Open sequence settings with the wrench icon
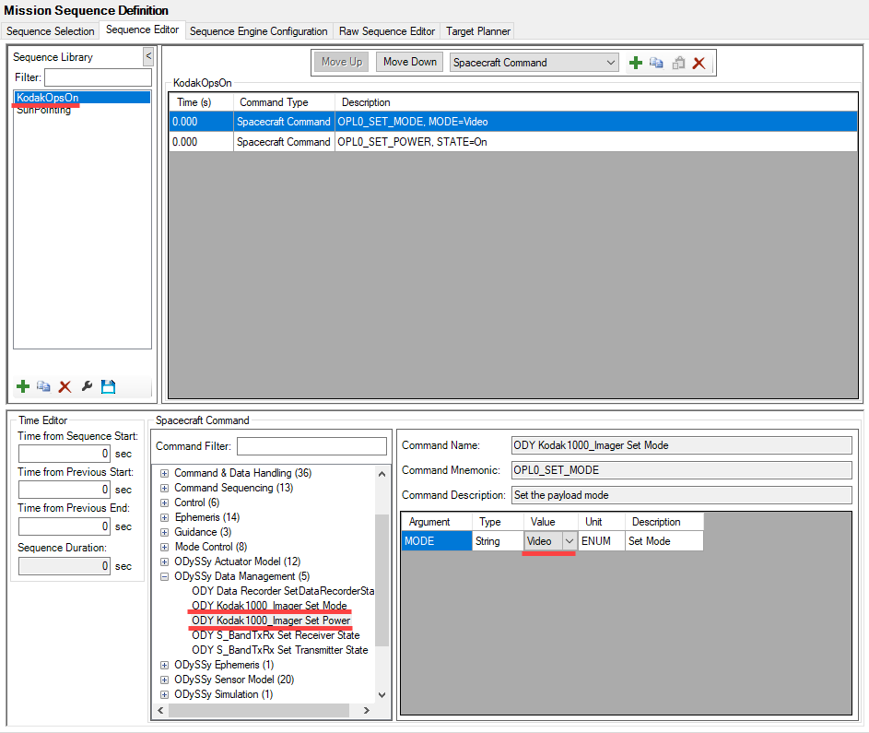 click(87, 386)
